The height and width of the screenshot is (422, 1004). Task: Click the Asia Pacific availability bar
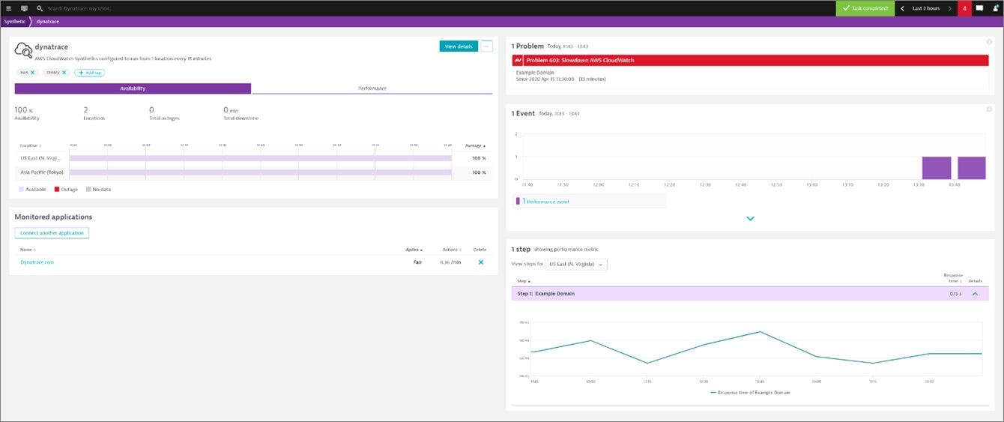point(260,172)
